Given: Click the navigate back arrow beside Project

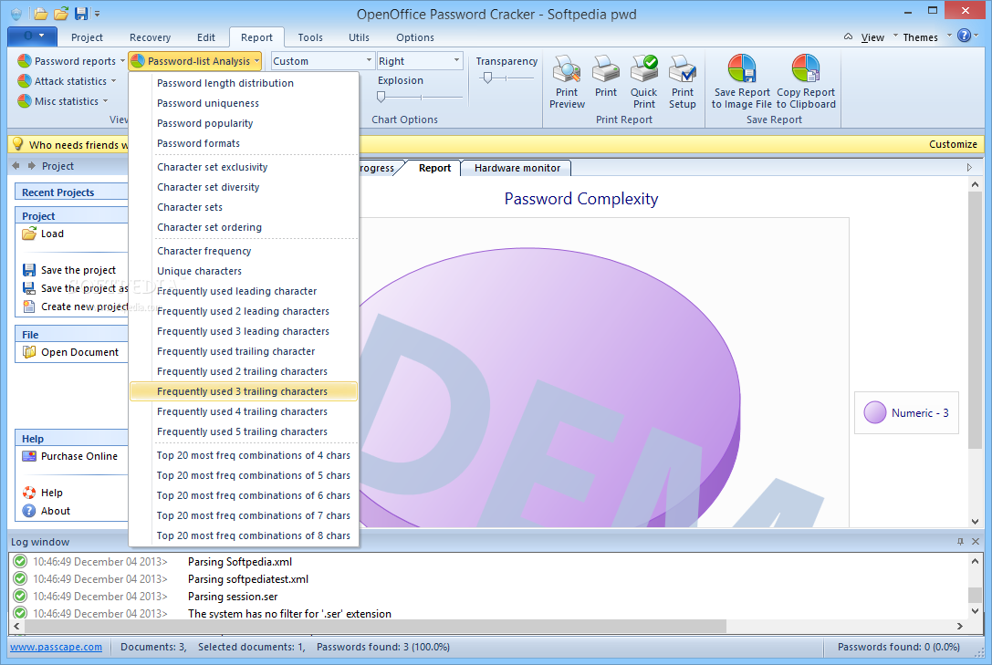Looking at the screenshot, I should (16, 166).
